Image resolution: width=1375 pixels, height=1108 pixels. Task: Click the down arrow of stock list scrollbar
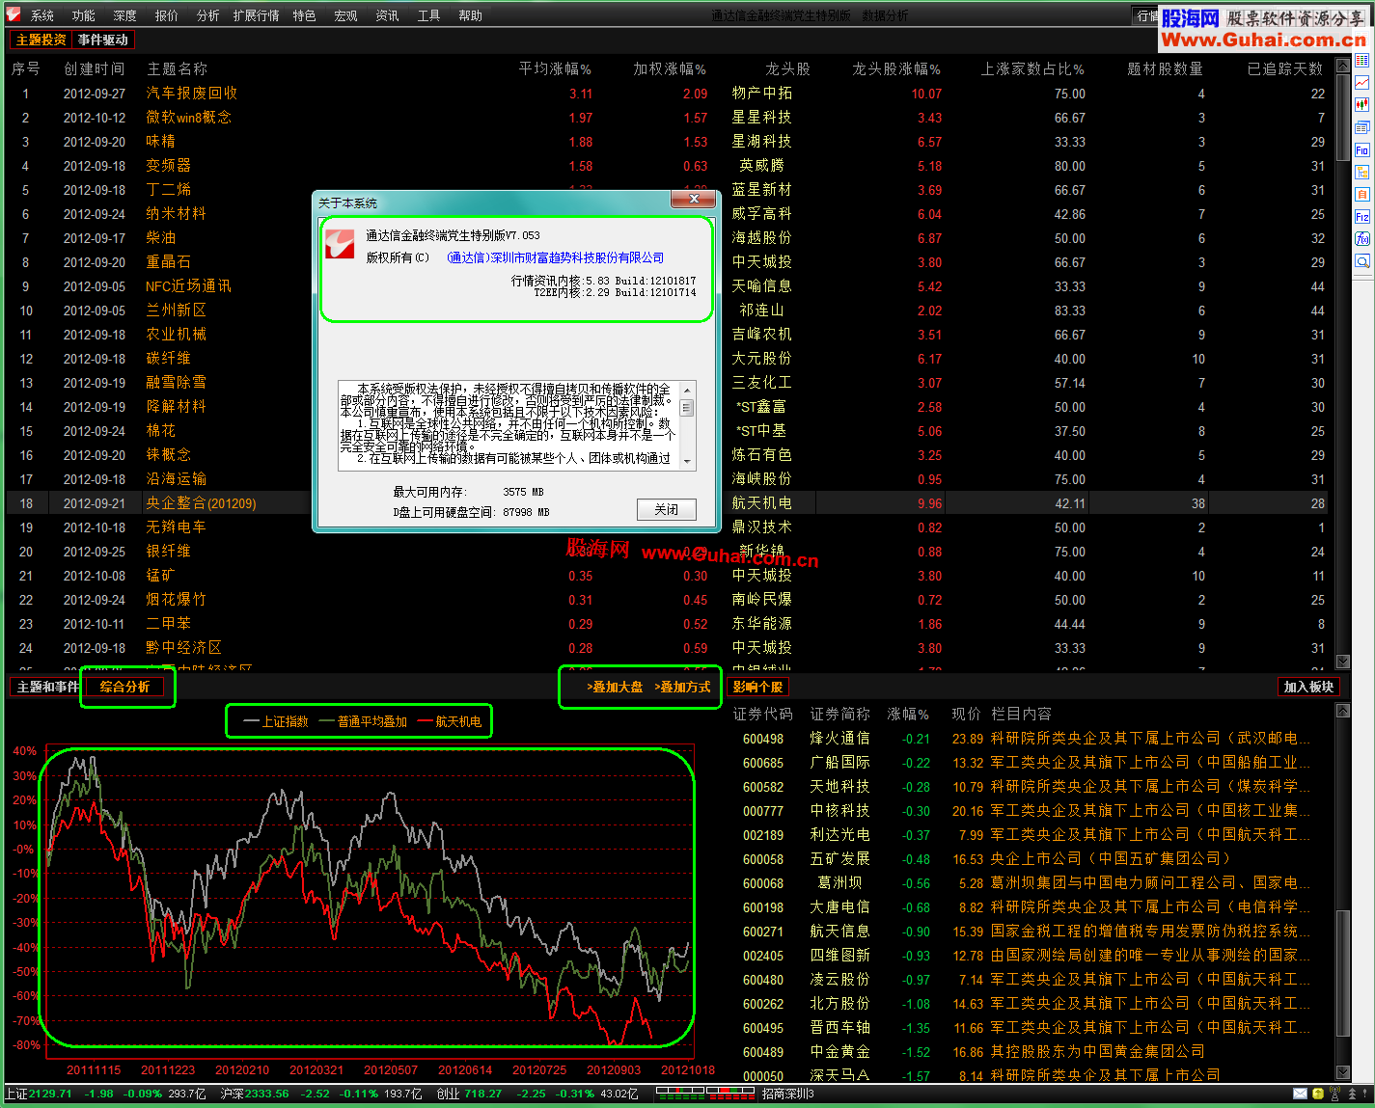click(1342, 1071)
